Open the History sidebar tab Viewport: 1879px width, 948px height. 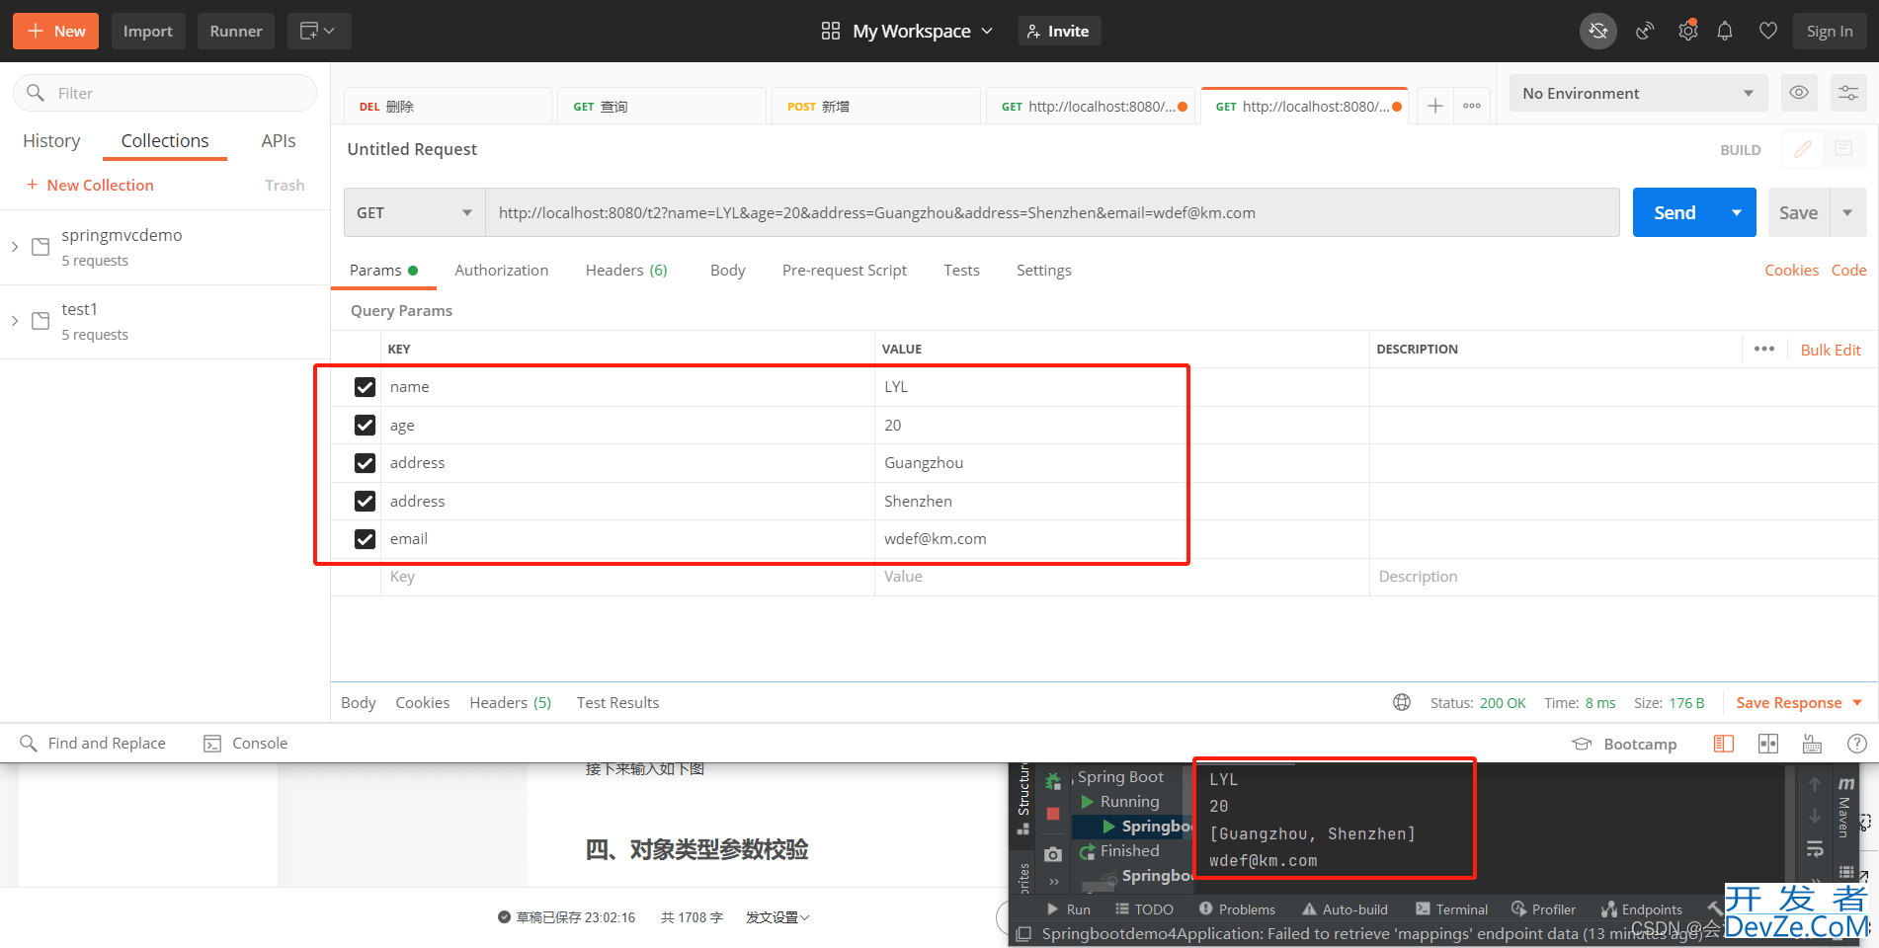tap(51, 141)
